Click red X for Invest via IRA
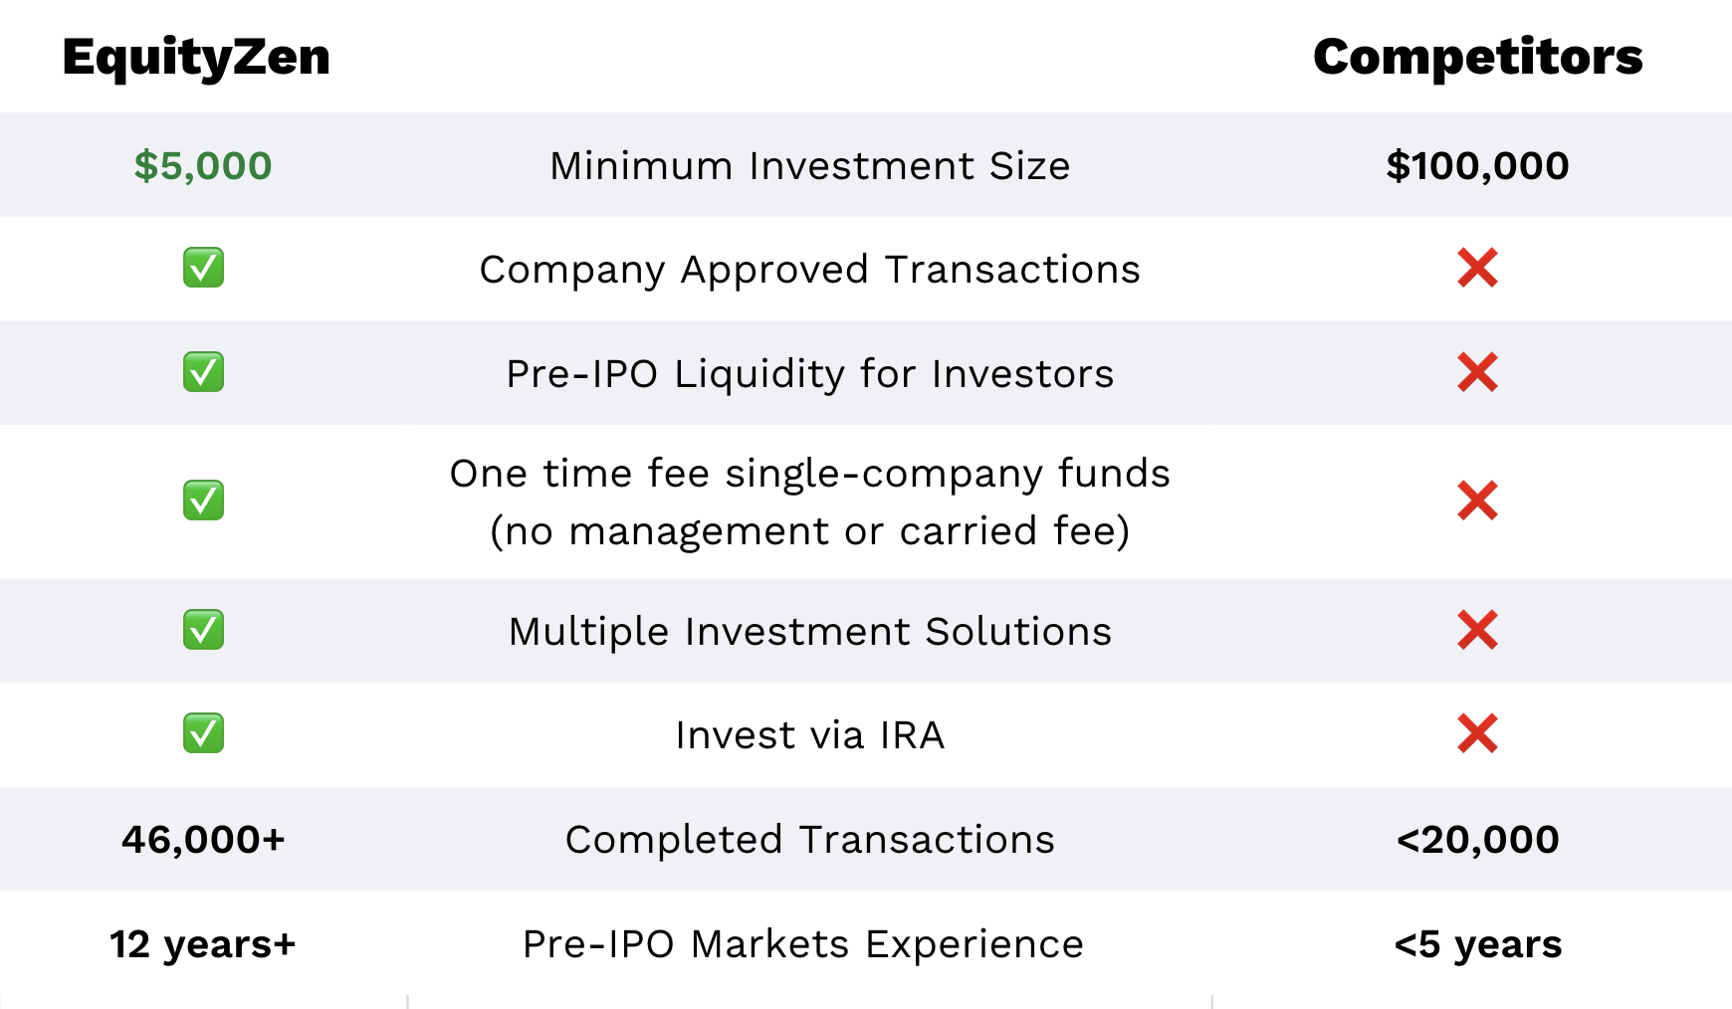The height and width of the screenshot is (1009, 1732). coord(1477,733)
